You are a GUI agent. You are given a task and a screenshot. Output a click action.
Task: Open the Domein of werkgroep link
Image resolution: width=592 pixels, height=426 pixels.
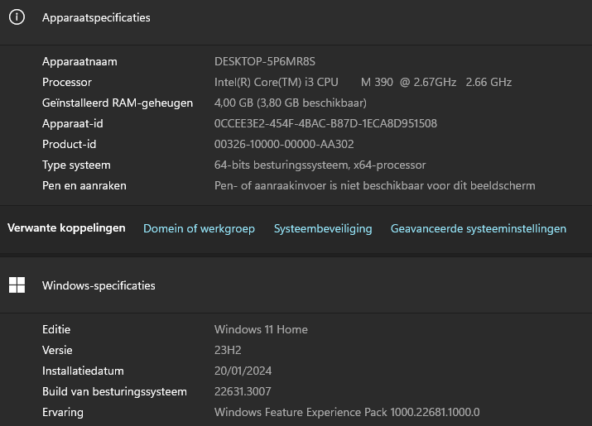199,228
